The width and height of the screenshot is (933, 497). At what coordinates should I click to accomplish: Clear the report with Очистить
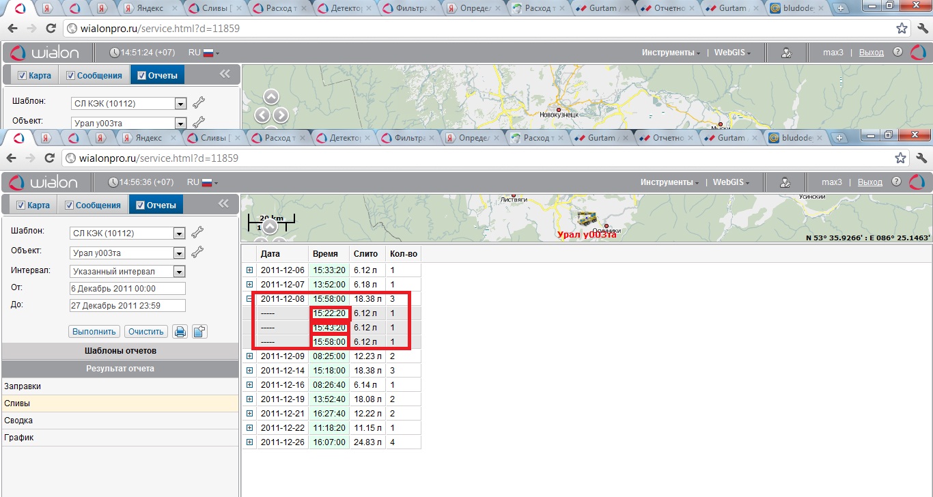146,332
